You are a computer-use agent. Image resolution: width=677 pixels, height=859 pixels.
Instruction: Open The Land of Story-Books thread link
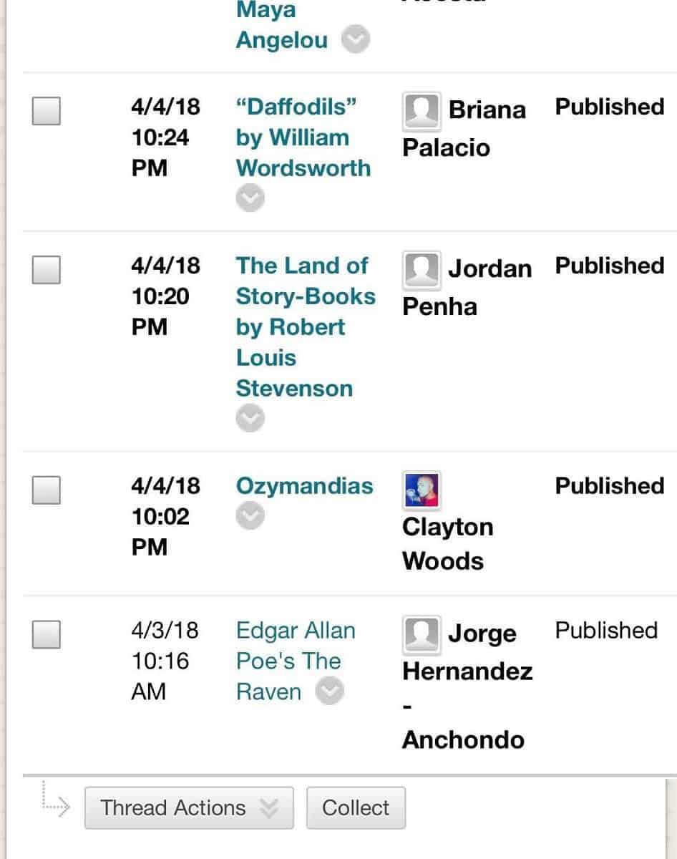(305, 326)
